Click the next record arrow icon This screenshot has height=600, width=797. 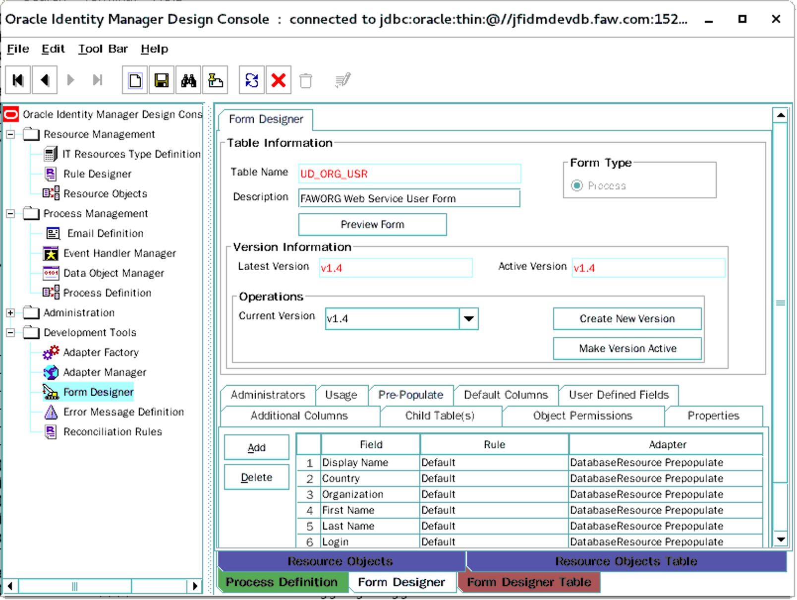click(71, 80)
